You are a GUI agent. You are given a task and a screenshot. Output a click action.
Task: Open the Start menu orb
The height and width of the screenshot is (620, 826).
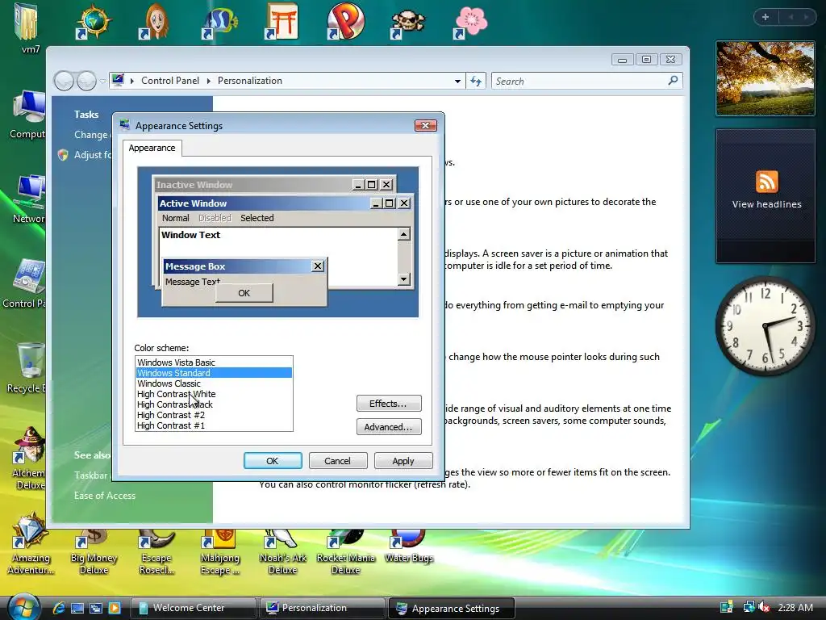click(x=23, y=607)
